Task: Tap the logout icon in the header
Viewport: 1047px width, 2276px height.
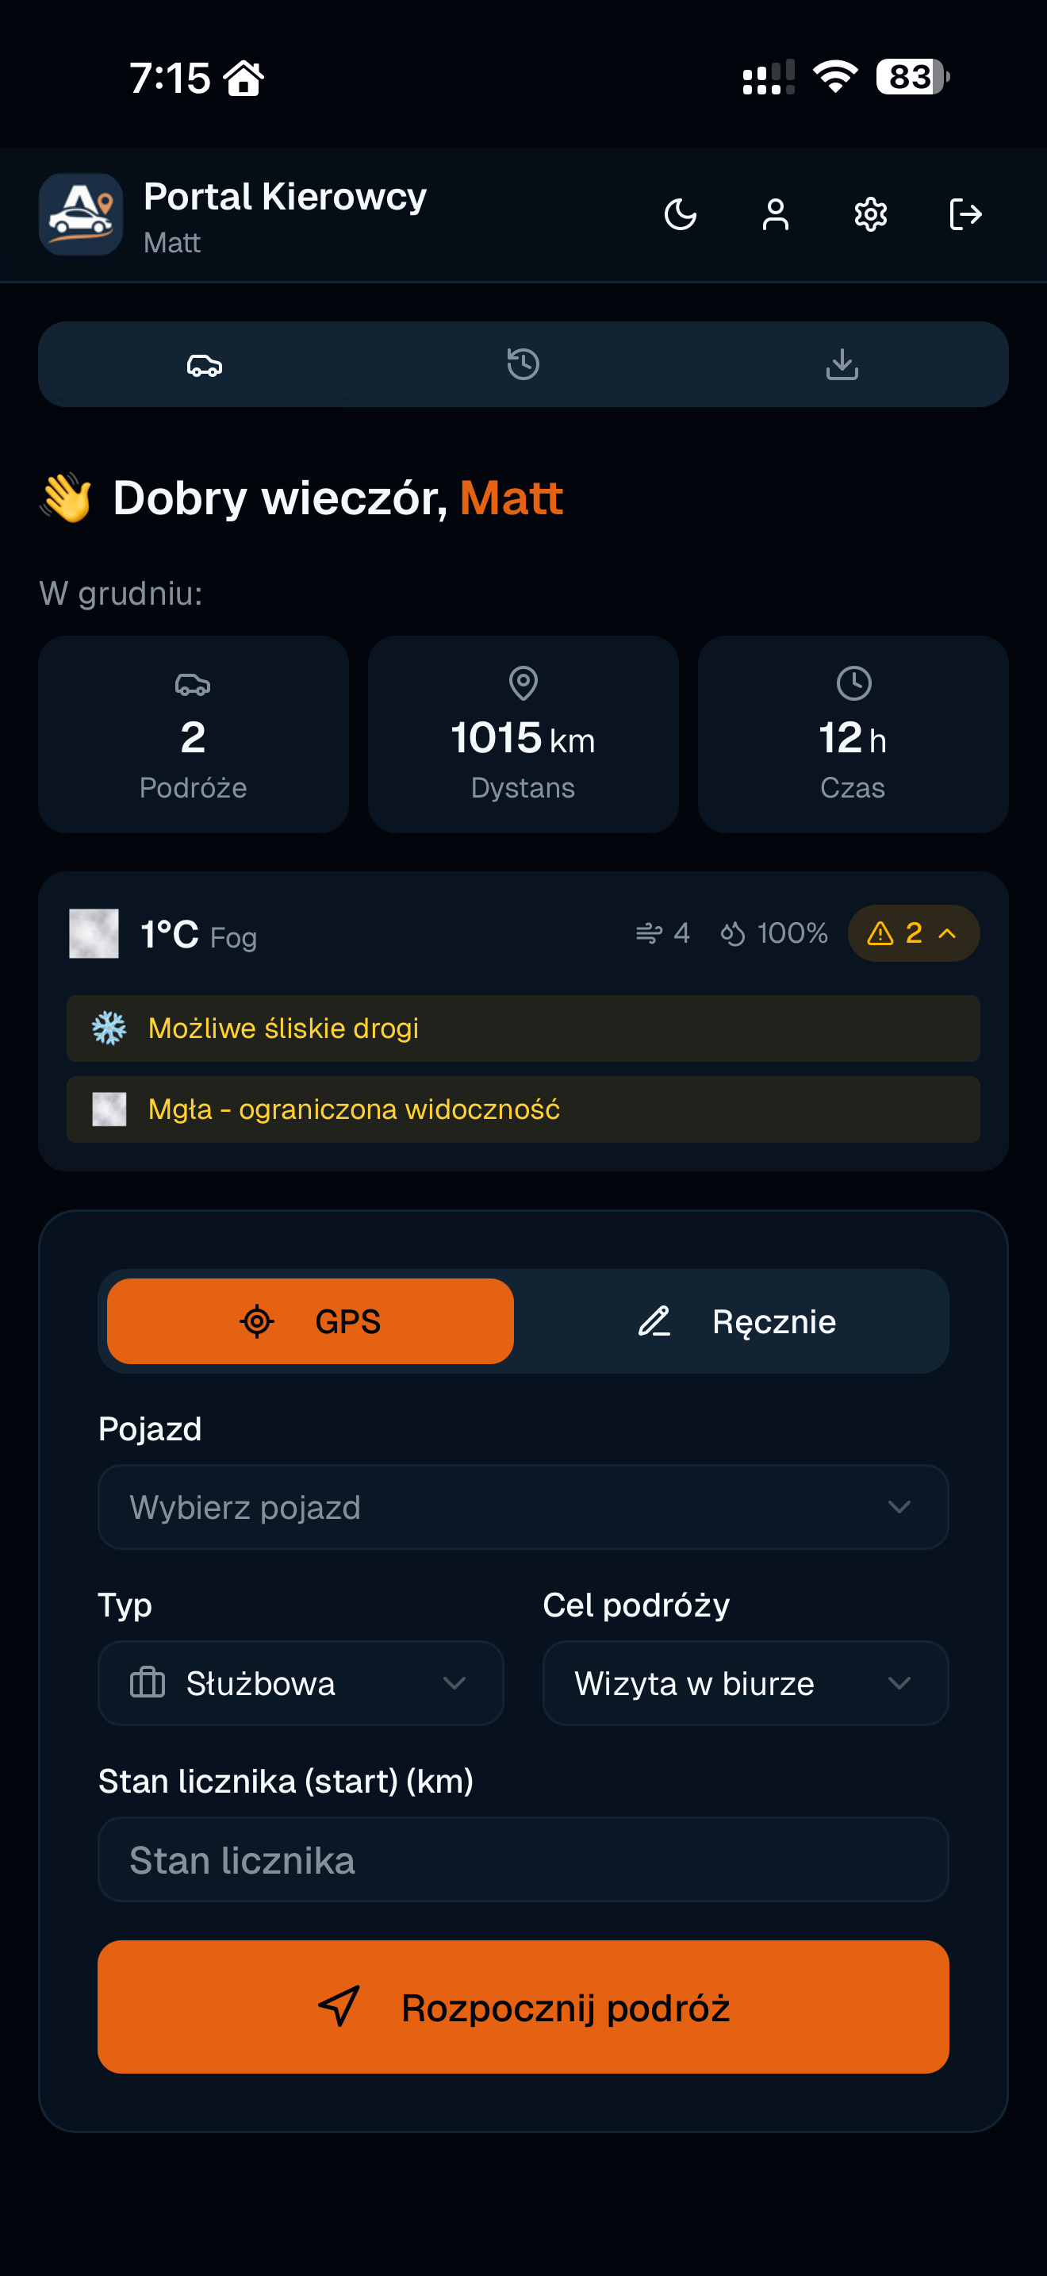Action: (x=965, y=215)
